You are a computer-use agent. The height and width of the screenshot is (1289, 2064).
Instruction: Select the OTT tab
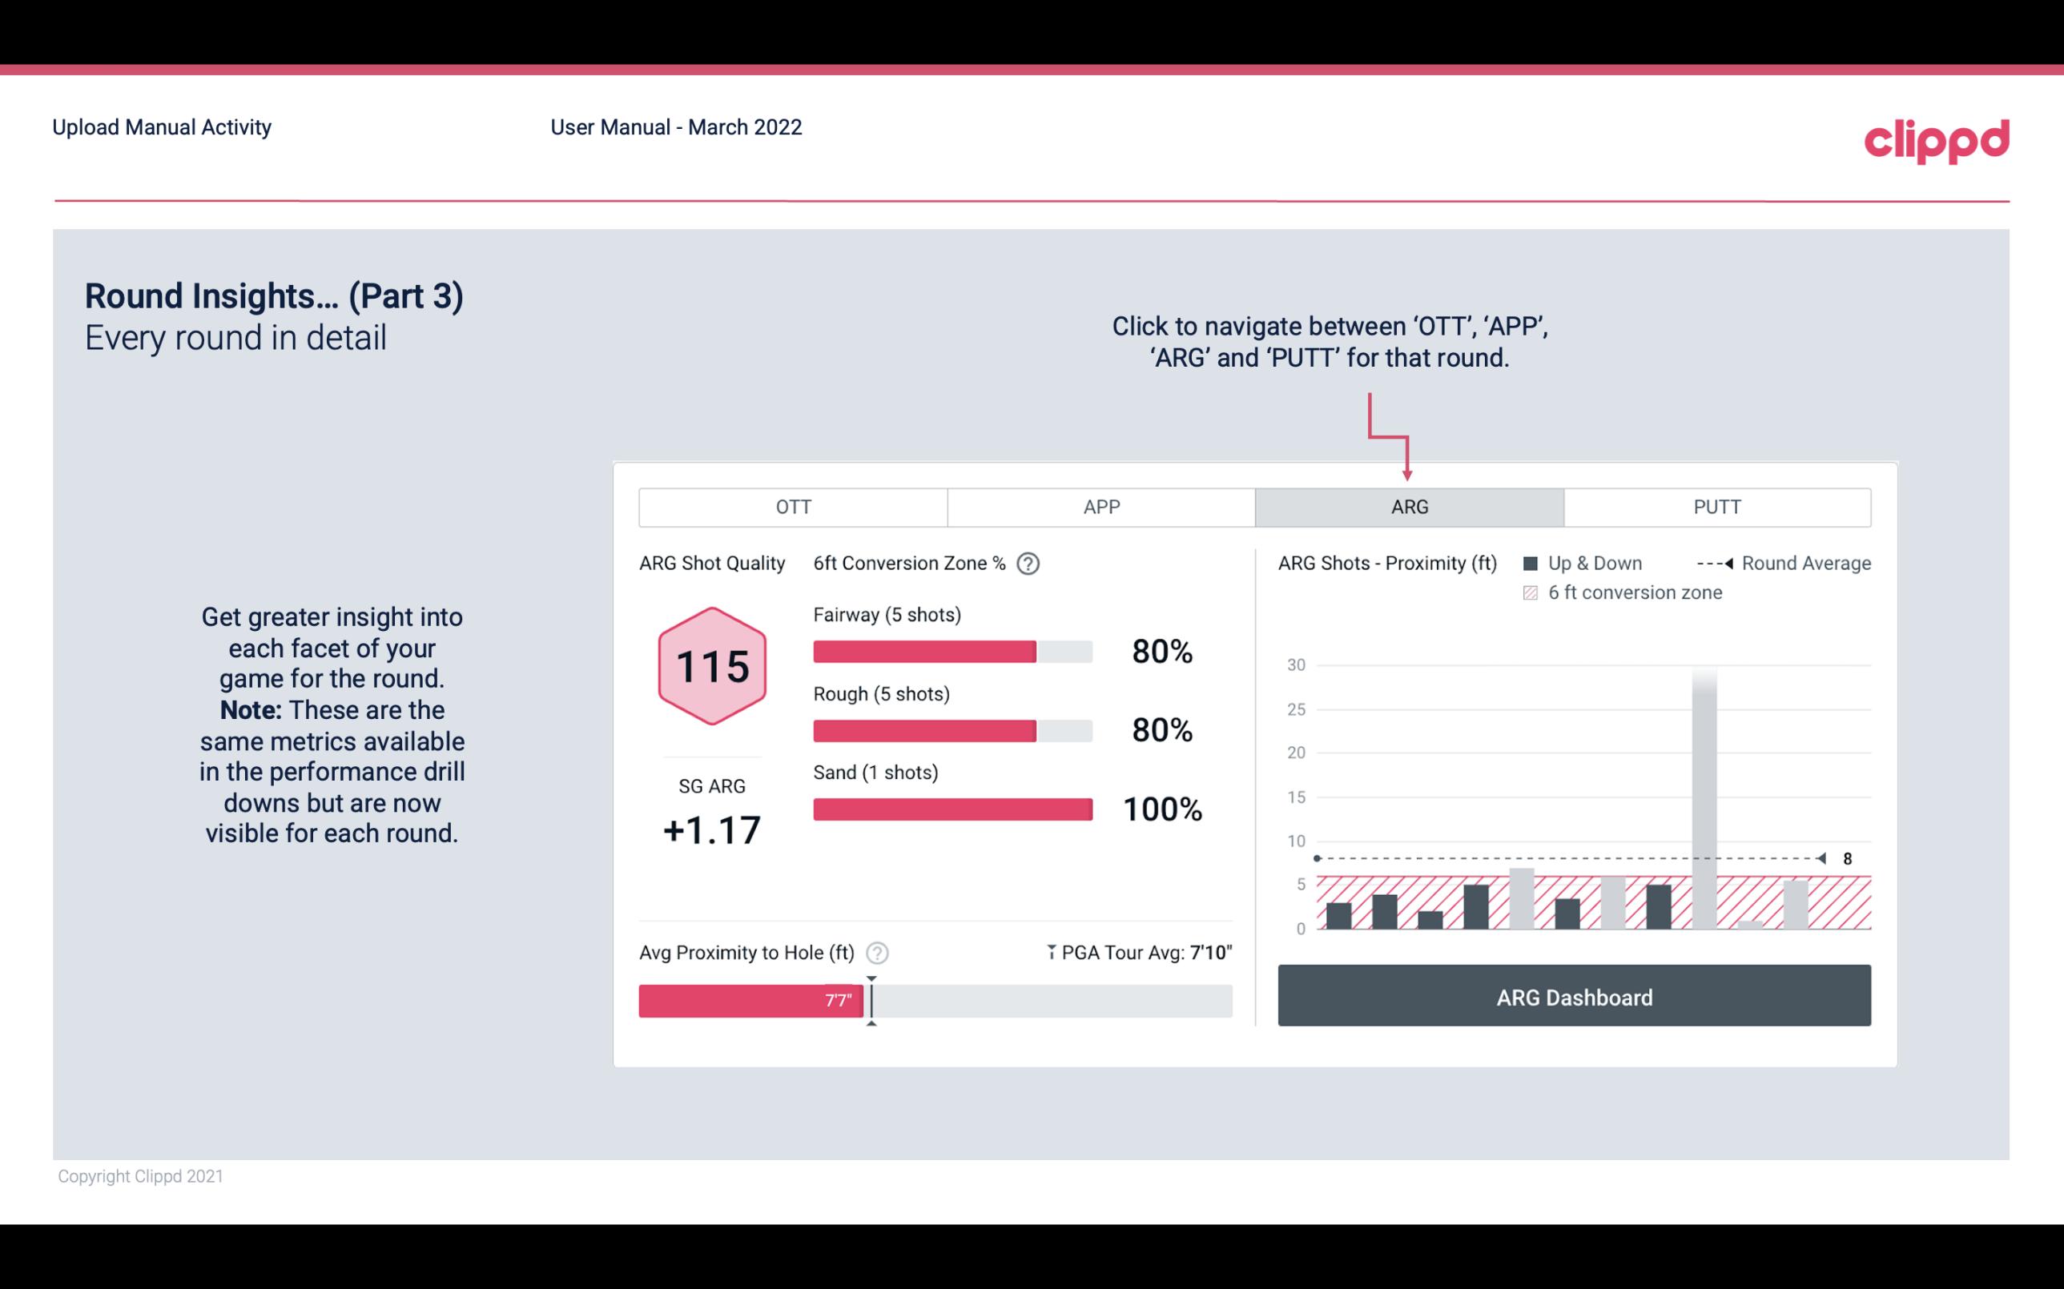click(x=795, y=506)
